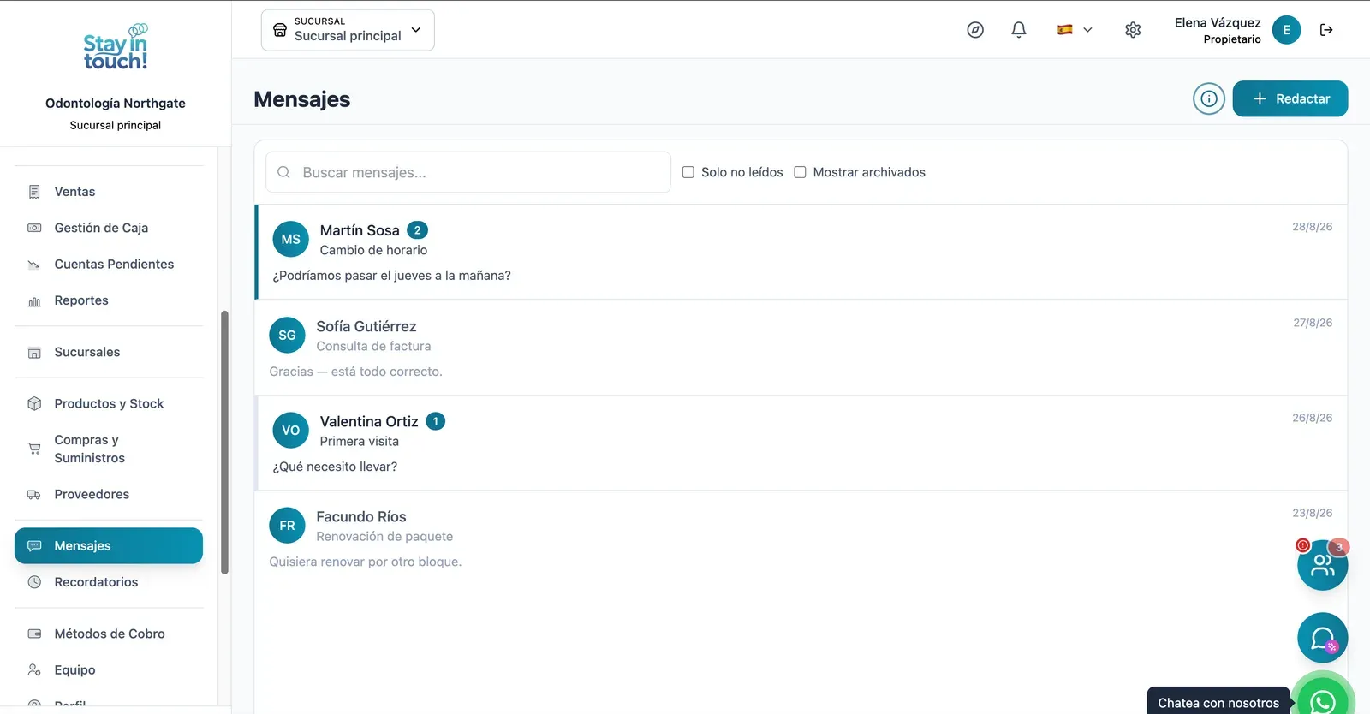
Task: Open message Primera visita
Action: click(x=801, y=443)
